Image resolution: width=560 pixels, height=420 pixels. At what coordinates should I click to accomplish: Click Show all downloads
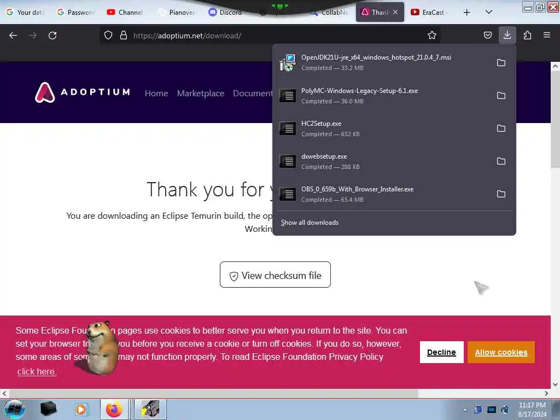click(x=310, y=223)
